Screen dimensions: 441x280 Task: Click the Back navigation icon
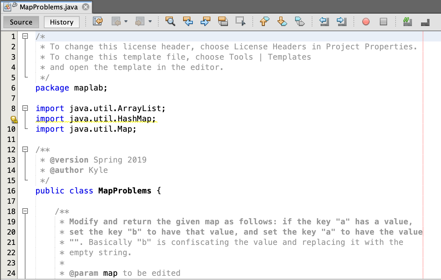click(x=116, y=21)
